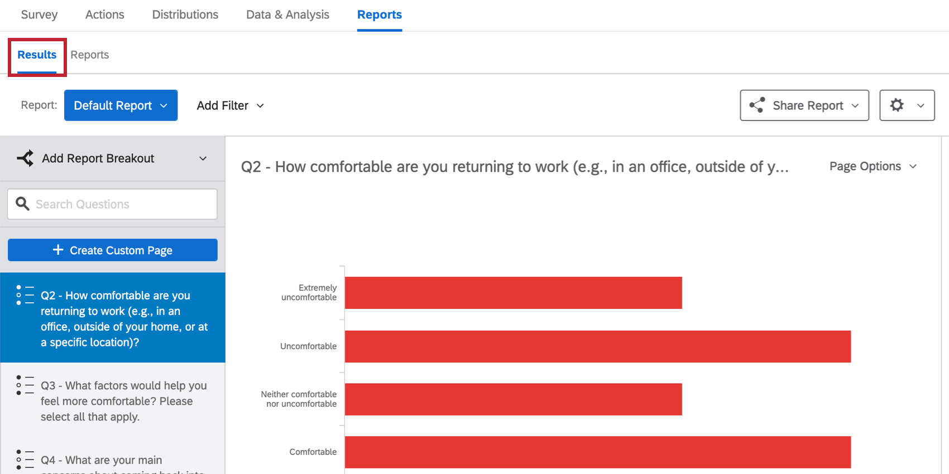Open the chevron next to the gear icon
This screenshot has height=474, width=949.
pyautogui.click(x=919, y=105)
